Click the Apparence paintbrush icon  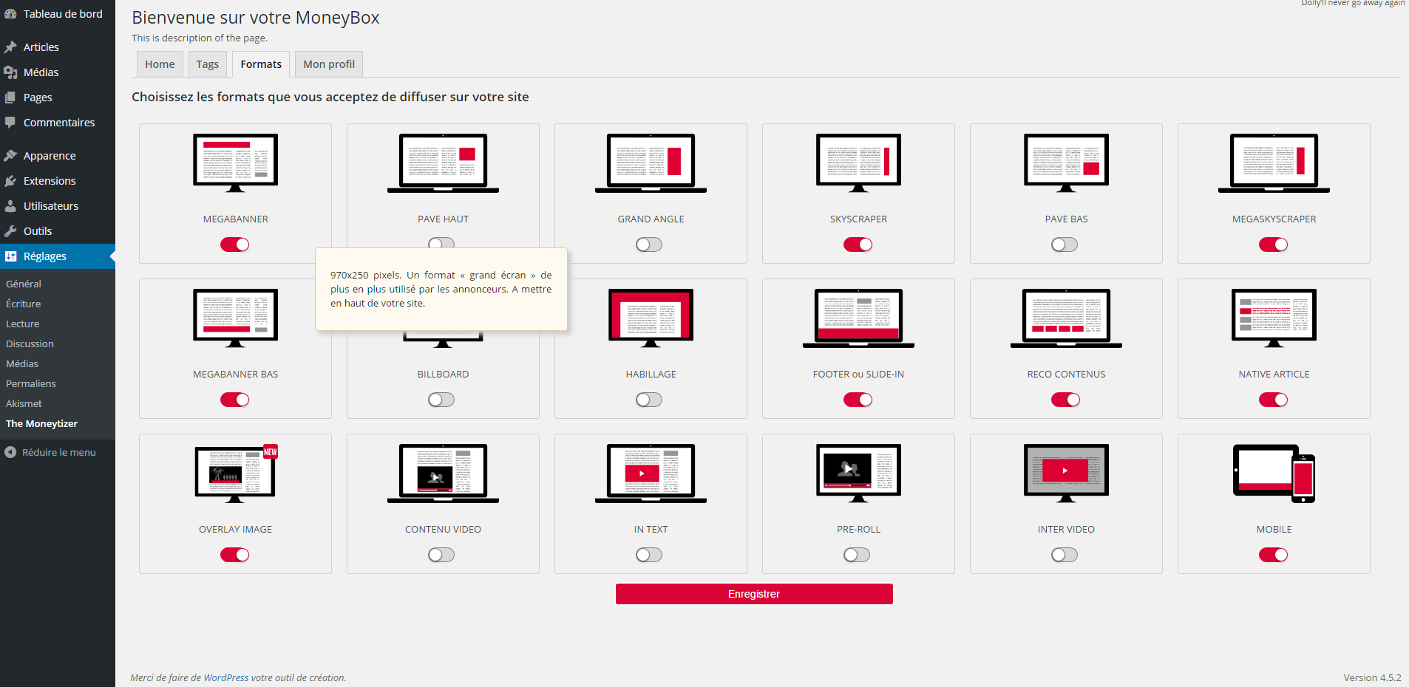click(x=10, y=156)
